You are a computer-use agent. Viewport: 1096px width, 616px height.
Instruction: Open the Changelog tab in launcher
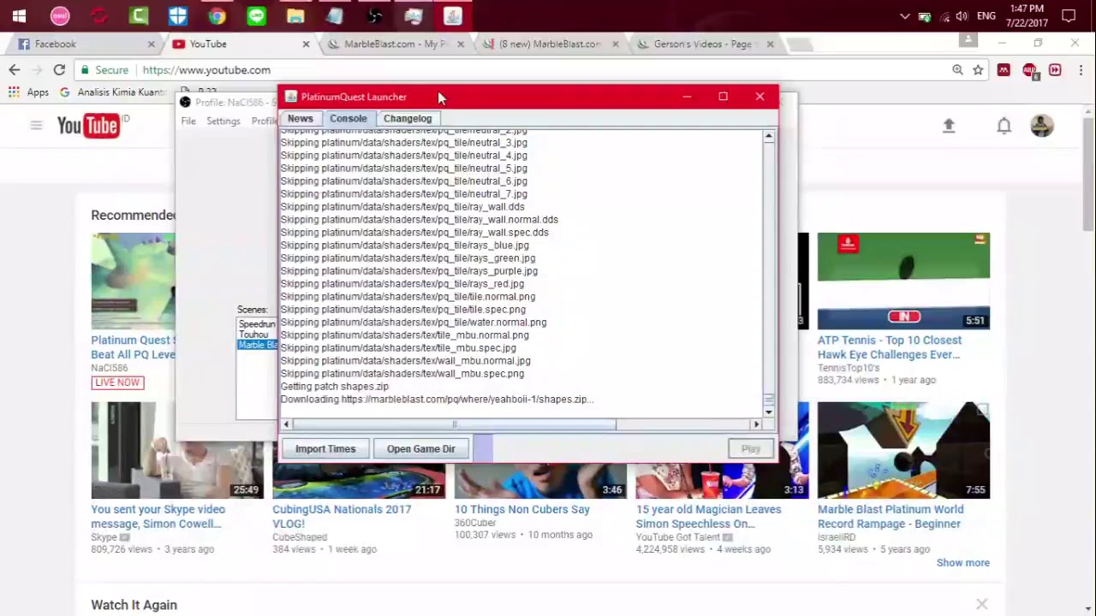408,119
